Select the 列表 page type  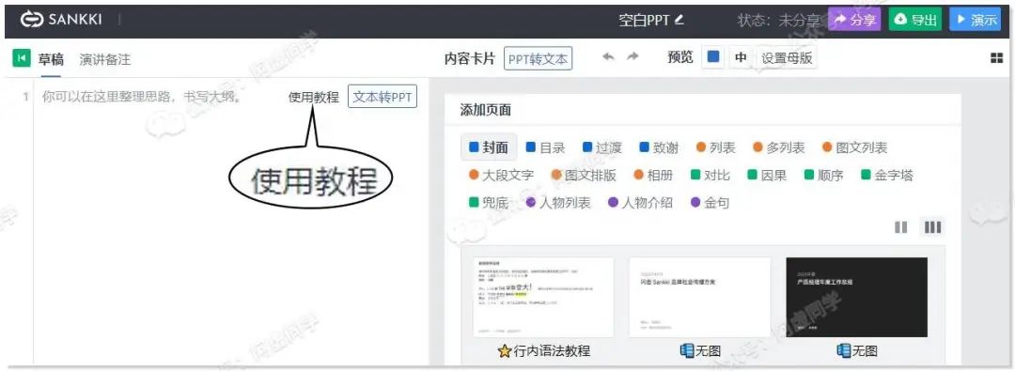point(716,147)
